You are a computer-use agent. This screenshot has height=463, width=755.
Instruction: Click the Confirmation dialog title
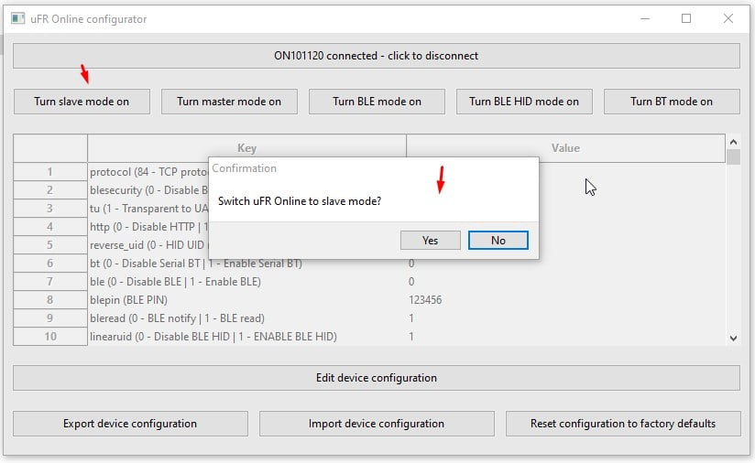pyautogui.click(x=244, y=168)
